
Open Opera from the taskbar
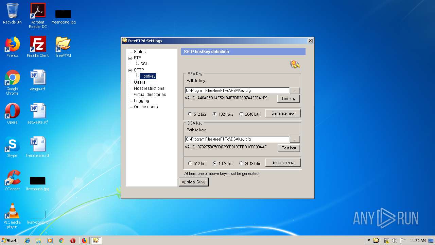point(73,241)
